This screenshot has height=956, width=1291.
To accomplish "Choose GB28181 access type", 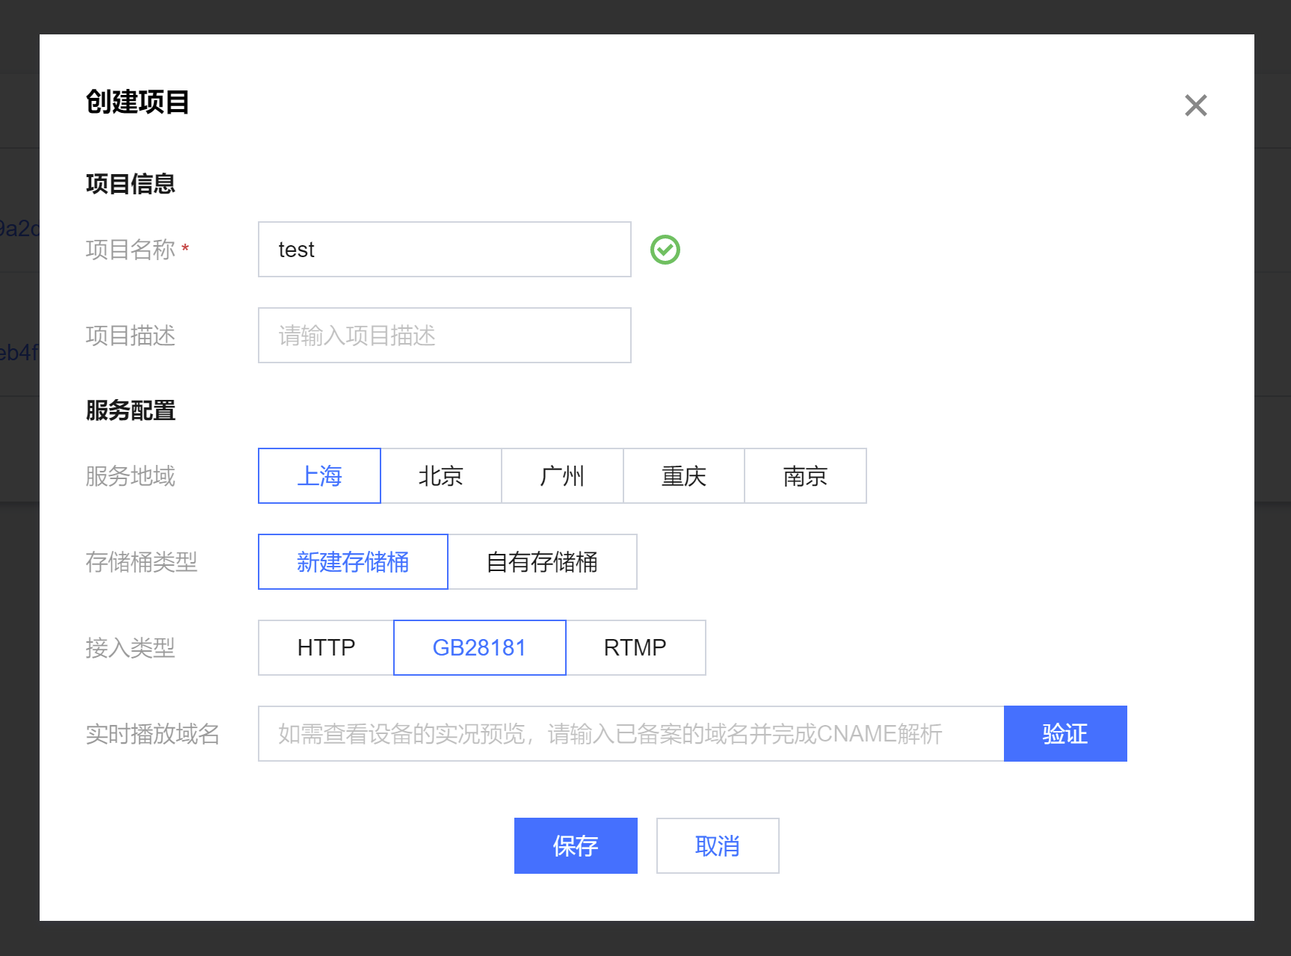I will tap(479, 648).
